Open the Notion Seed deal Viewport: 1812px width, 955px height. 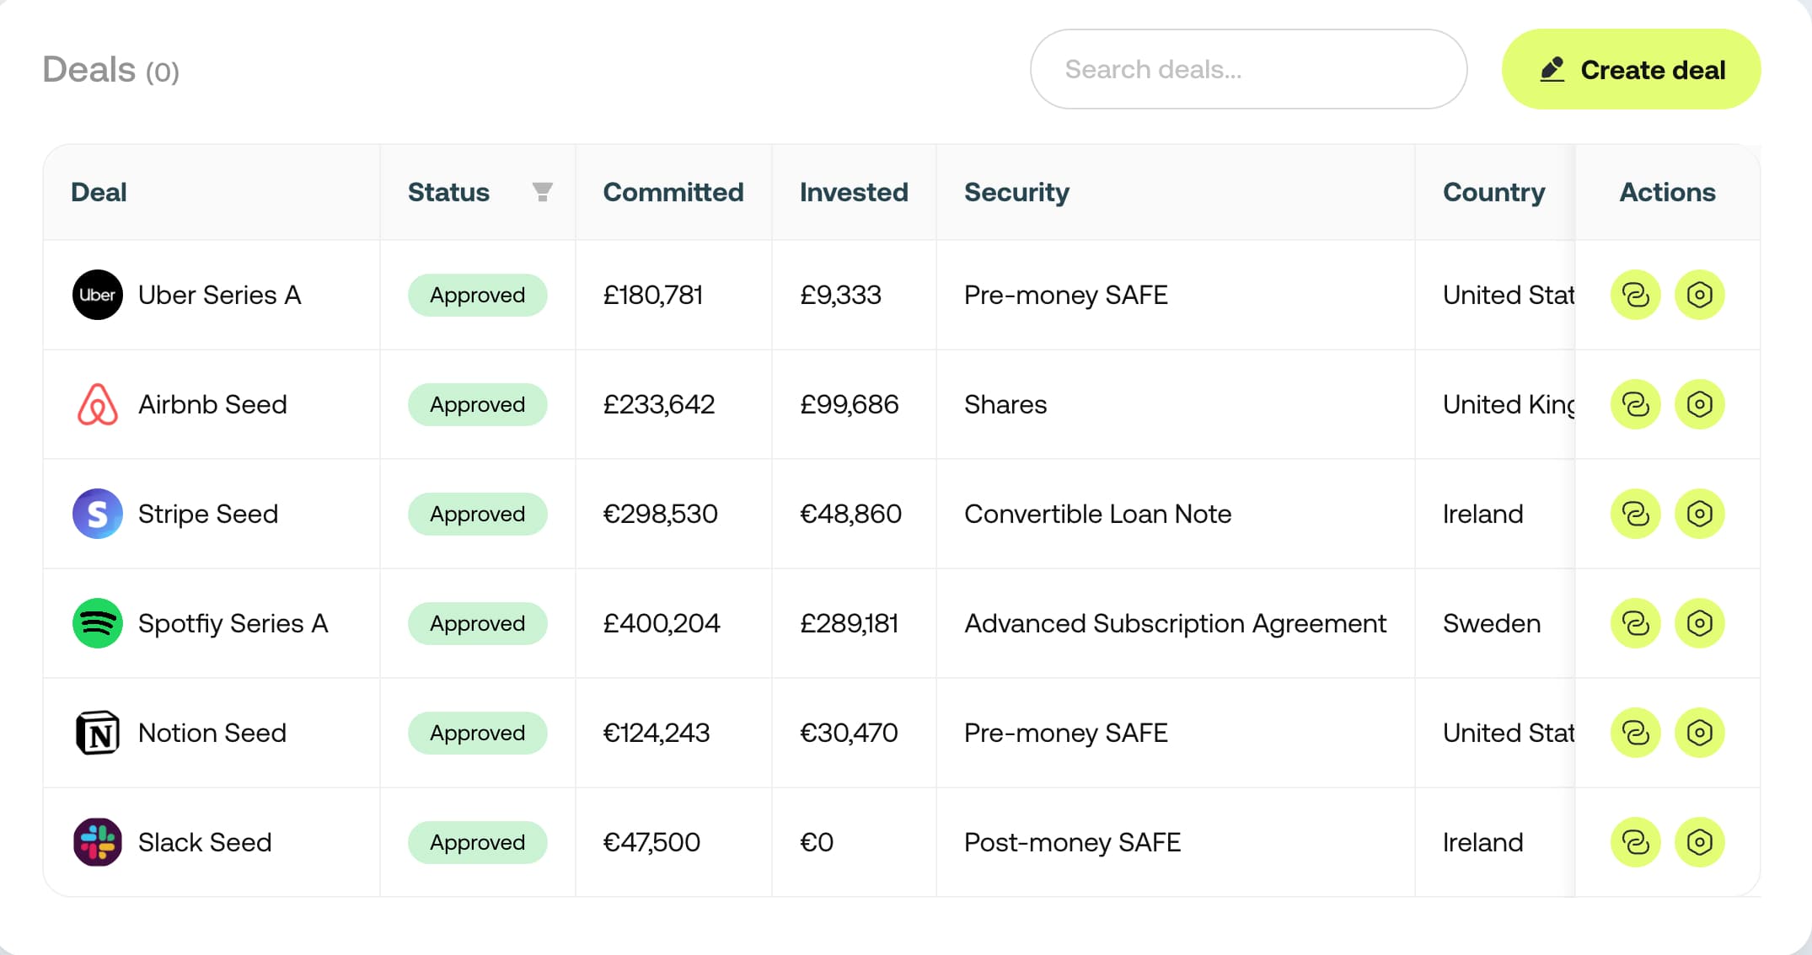pos(212,733)
